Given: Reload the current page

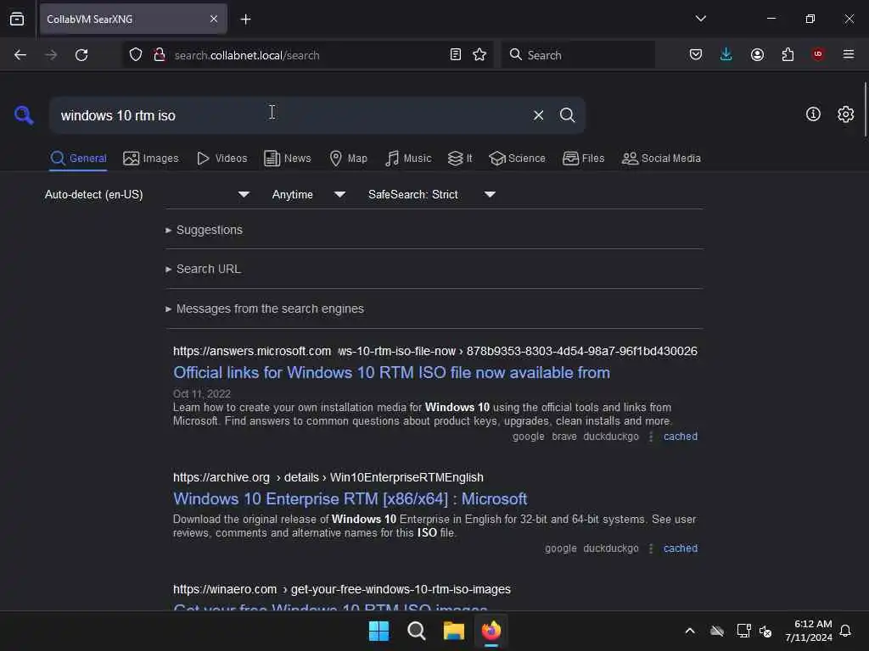Looking at the screenshot, I should coord(81,55).
